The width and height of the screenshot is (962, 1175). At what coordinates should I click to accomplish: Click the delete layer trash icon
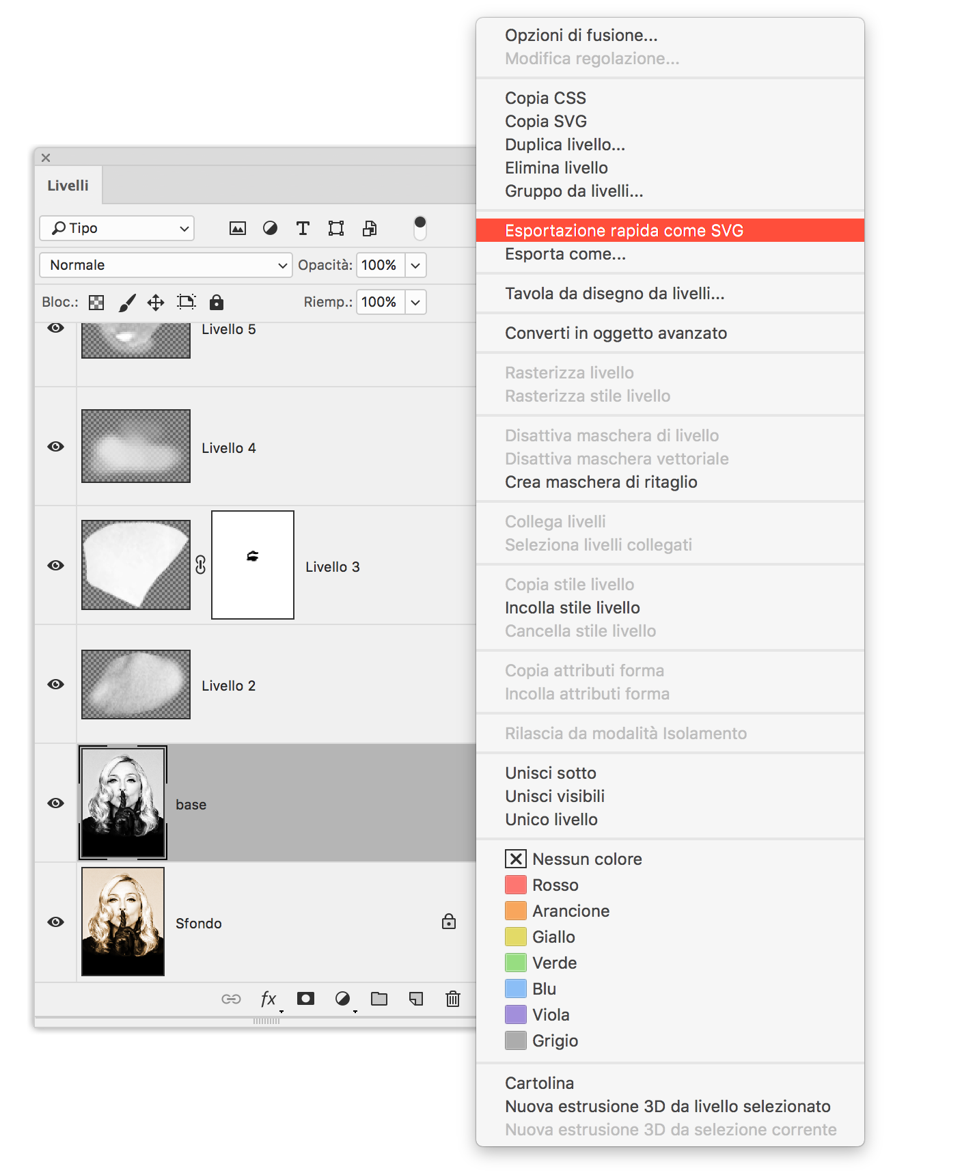[x=452, y=999]
